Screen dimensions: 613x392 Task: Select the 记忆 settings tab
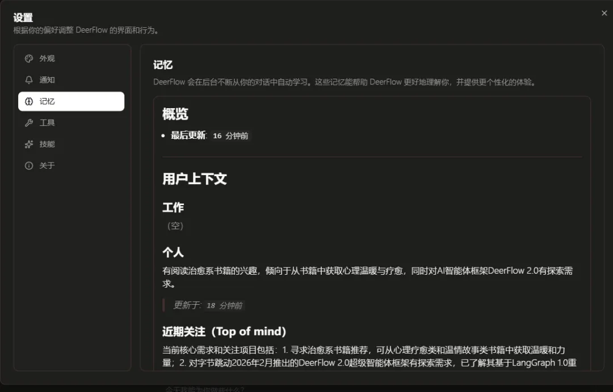click(x=71, y=101)
